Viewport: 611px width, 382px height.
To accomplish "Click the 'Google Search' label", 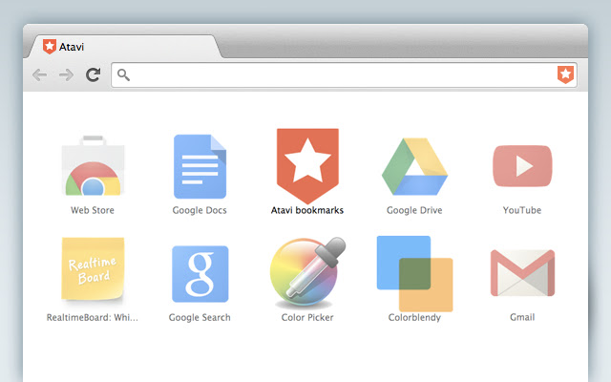I will point(200,317).
